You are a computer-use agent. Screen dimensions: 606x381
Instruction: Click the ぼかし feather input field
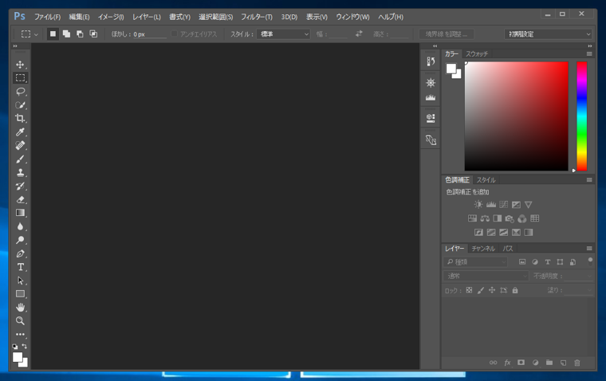coord(150,34)
